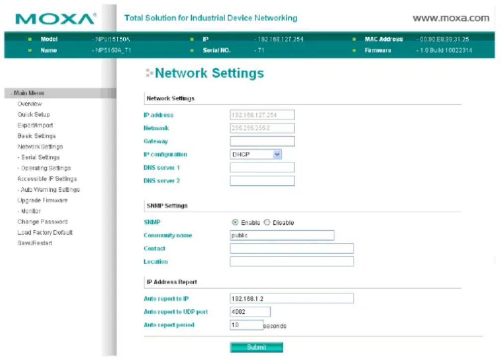503x358 pixels.
Task: Go to Basic Settings page
Action: coord(37,136)
